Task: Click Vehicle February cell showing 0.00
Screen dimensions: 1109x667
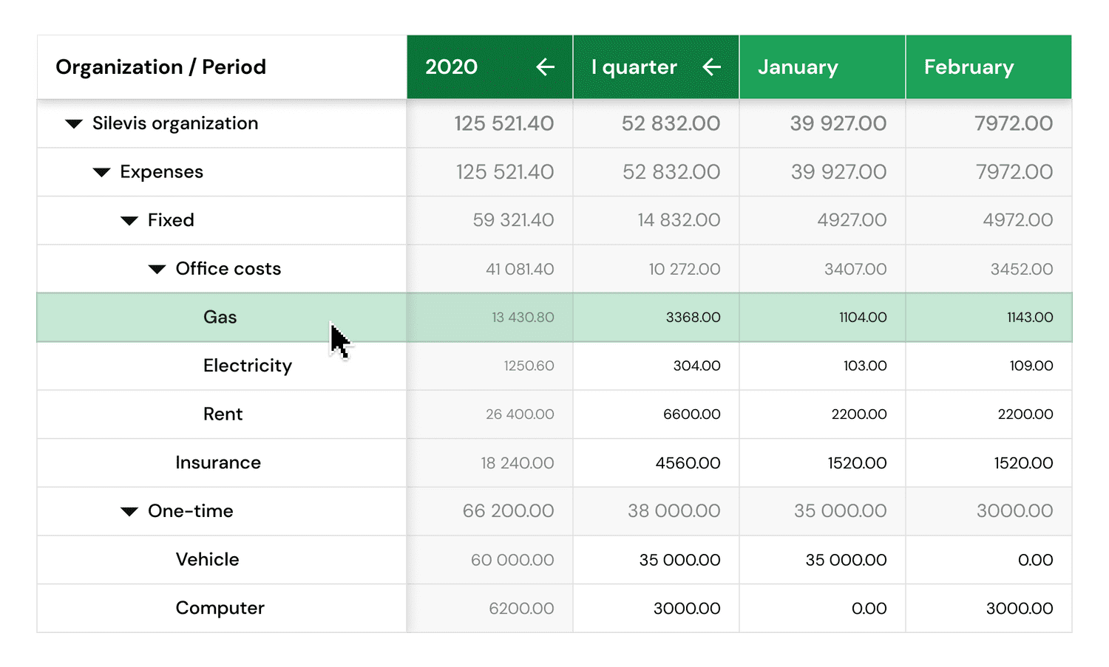Action: (1034, 560)
